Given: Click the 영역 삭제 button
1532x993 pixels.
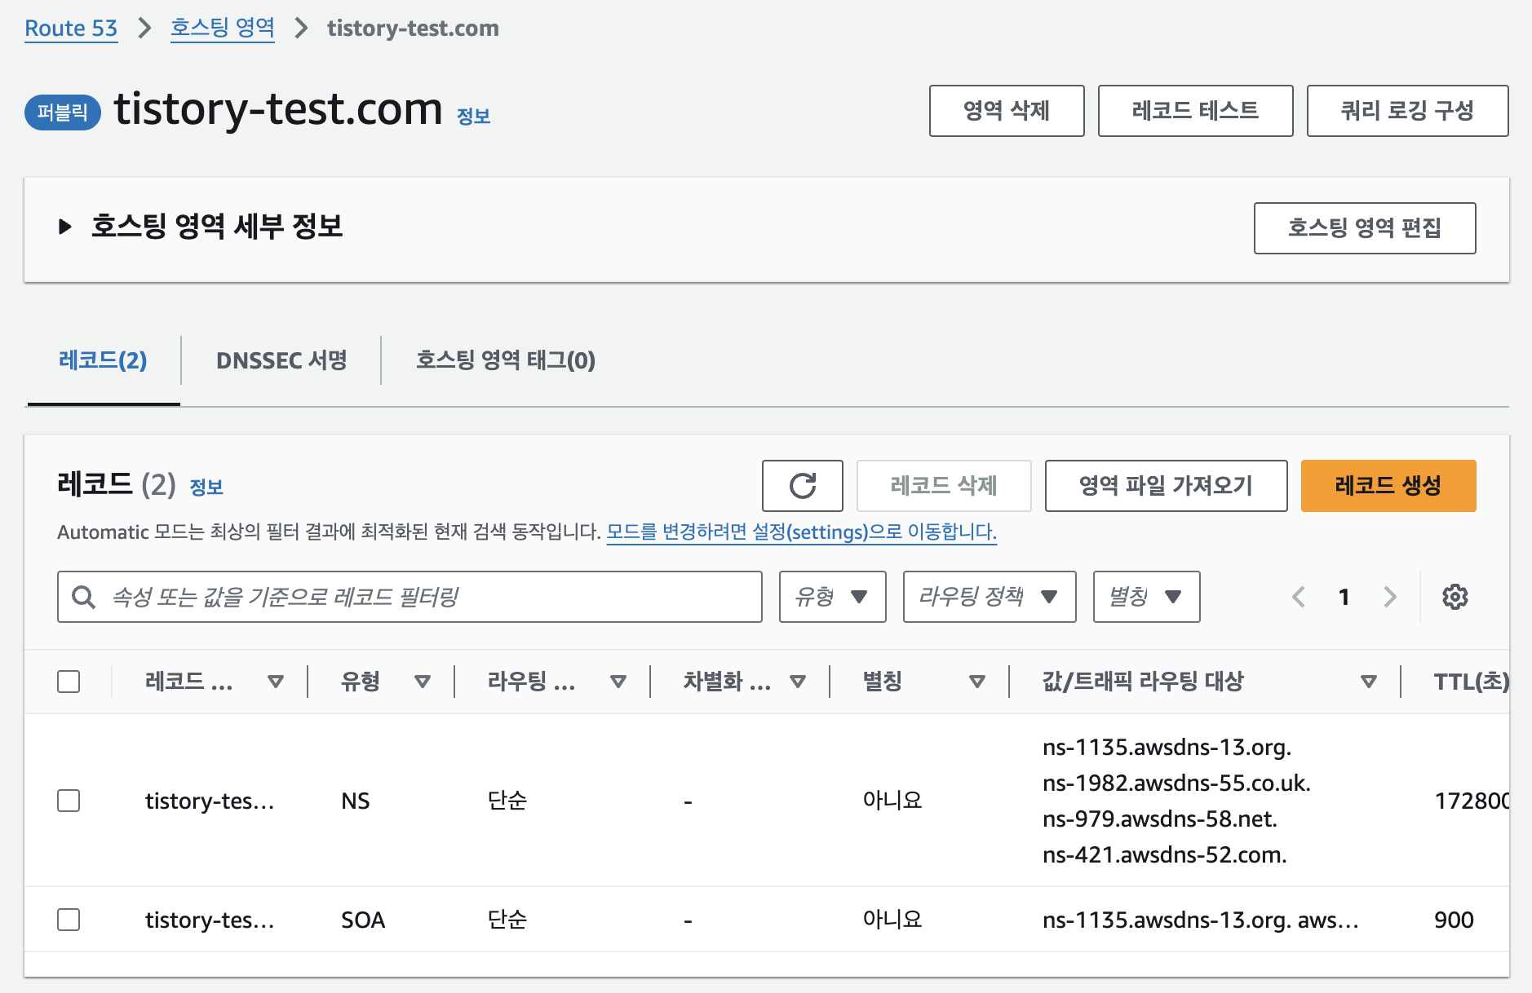Looking at the screenshot, I should click(x=1007, y=111).
